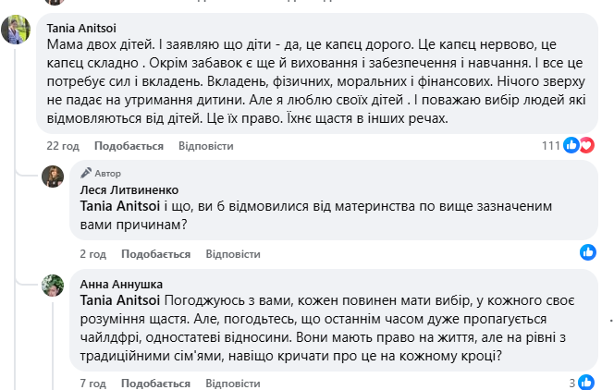
Task: Click the heart reaction icon on Tania's comment
Action: click(585, 145)
